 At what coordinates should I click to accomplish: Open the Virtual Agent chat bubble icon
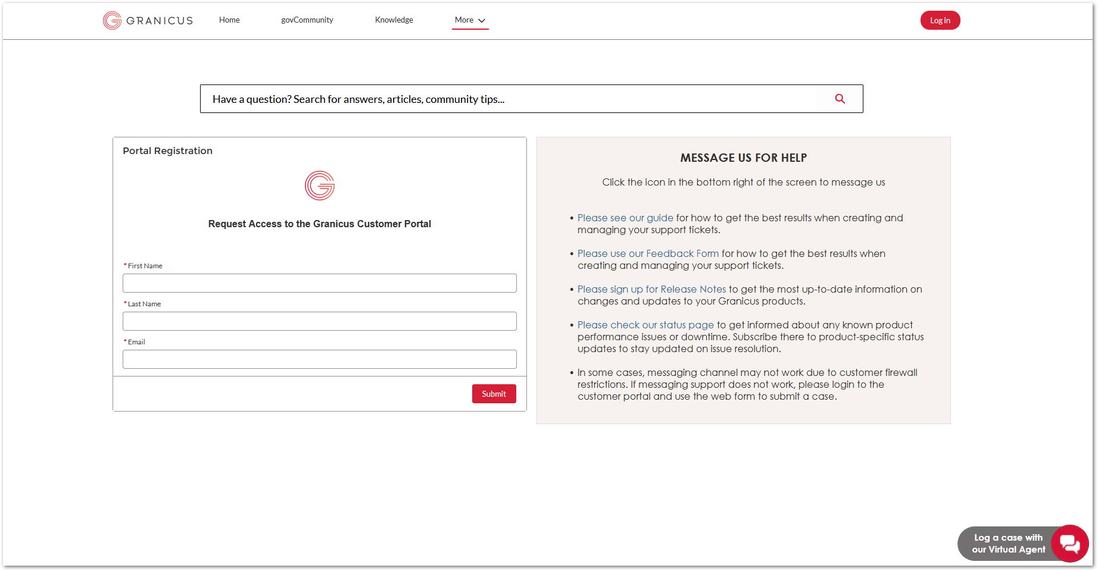(x=1069, y=543)
